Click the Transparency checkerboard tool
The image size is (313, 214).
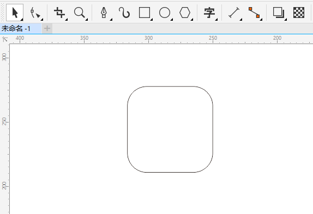coord(299,13)
